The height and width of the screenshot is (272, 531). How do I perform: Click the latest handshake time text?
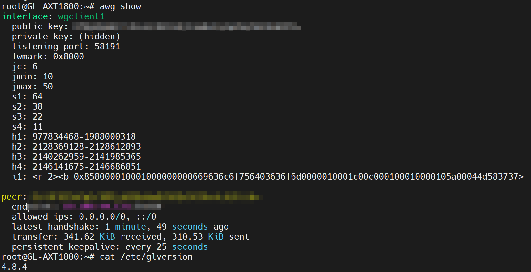[166, 227]
